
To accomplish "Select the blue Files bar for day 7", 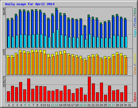I will [33, 23].
